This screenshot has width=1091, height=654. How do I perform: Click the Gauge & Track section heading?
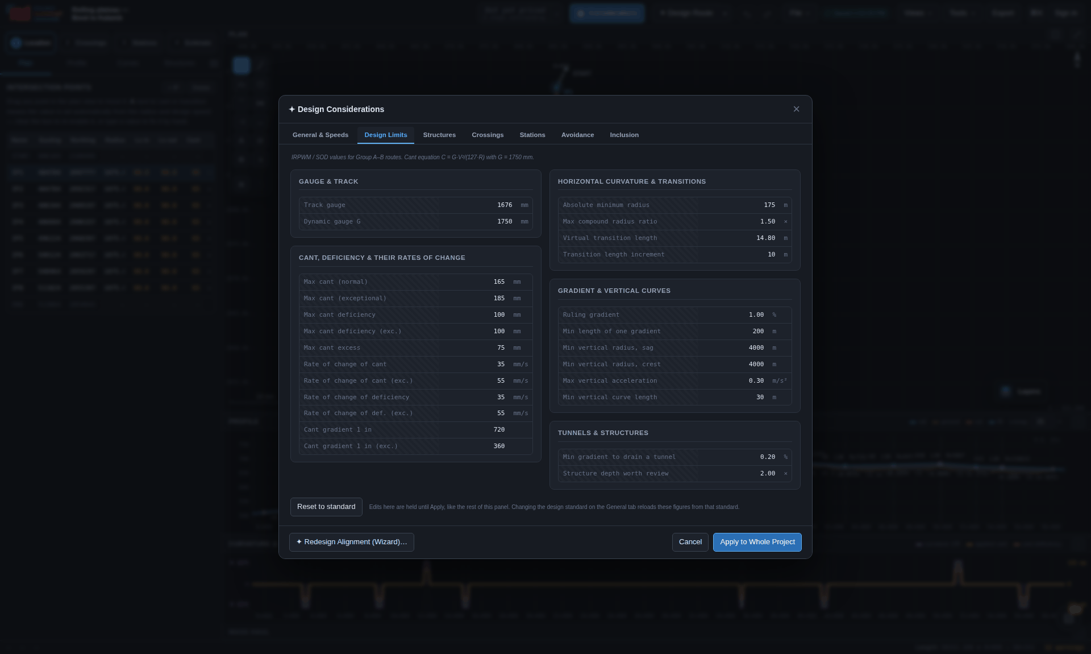click(x=328, y=182)
